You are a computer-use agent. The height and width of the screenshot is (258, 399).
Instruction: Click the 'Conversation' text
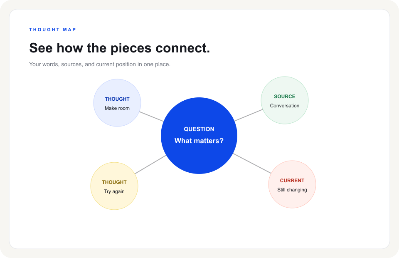coord(285,106)
